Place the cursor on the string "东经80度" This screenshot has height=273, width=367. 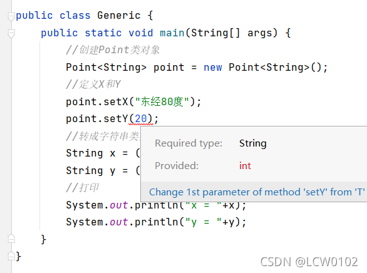(162, 102)
